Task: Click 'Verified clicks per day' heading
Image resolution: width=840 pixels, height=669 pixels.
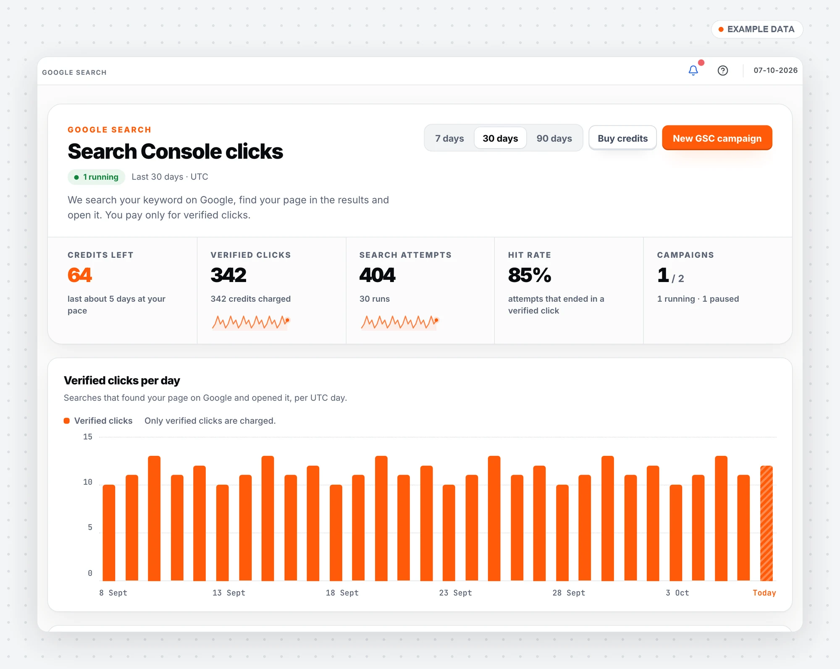Action: [122, 380]
